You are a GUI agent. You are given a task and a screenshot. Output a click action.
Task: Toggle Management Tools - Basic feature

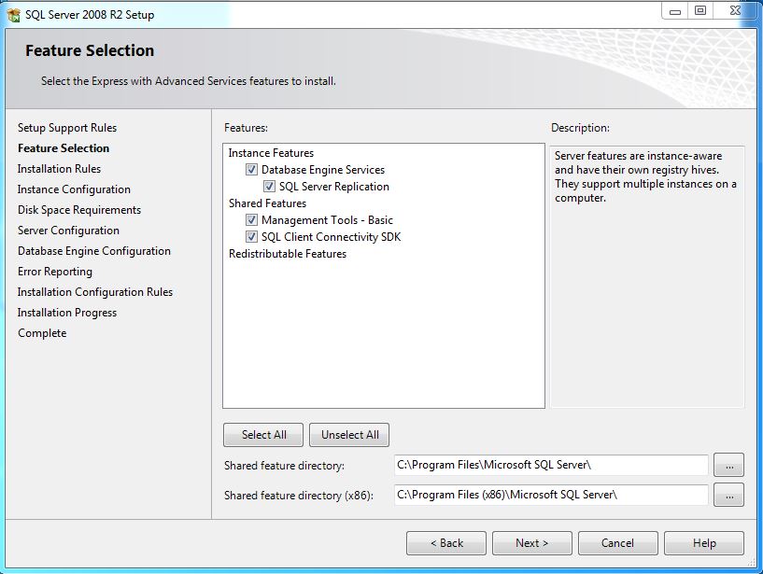pyautogui.click(x=250, y=219)
